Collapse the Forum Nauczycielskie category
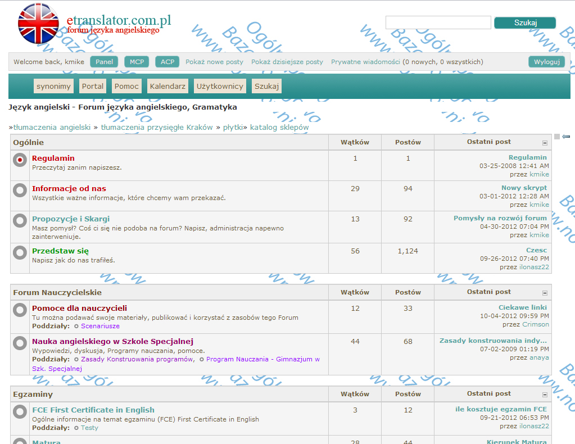Viewport: 575px width, 444px height. point(545,293)
